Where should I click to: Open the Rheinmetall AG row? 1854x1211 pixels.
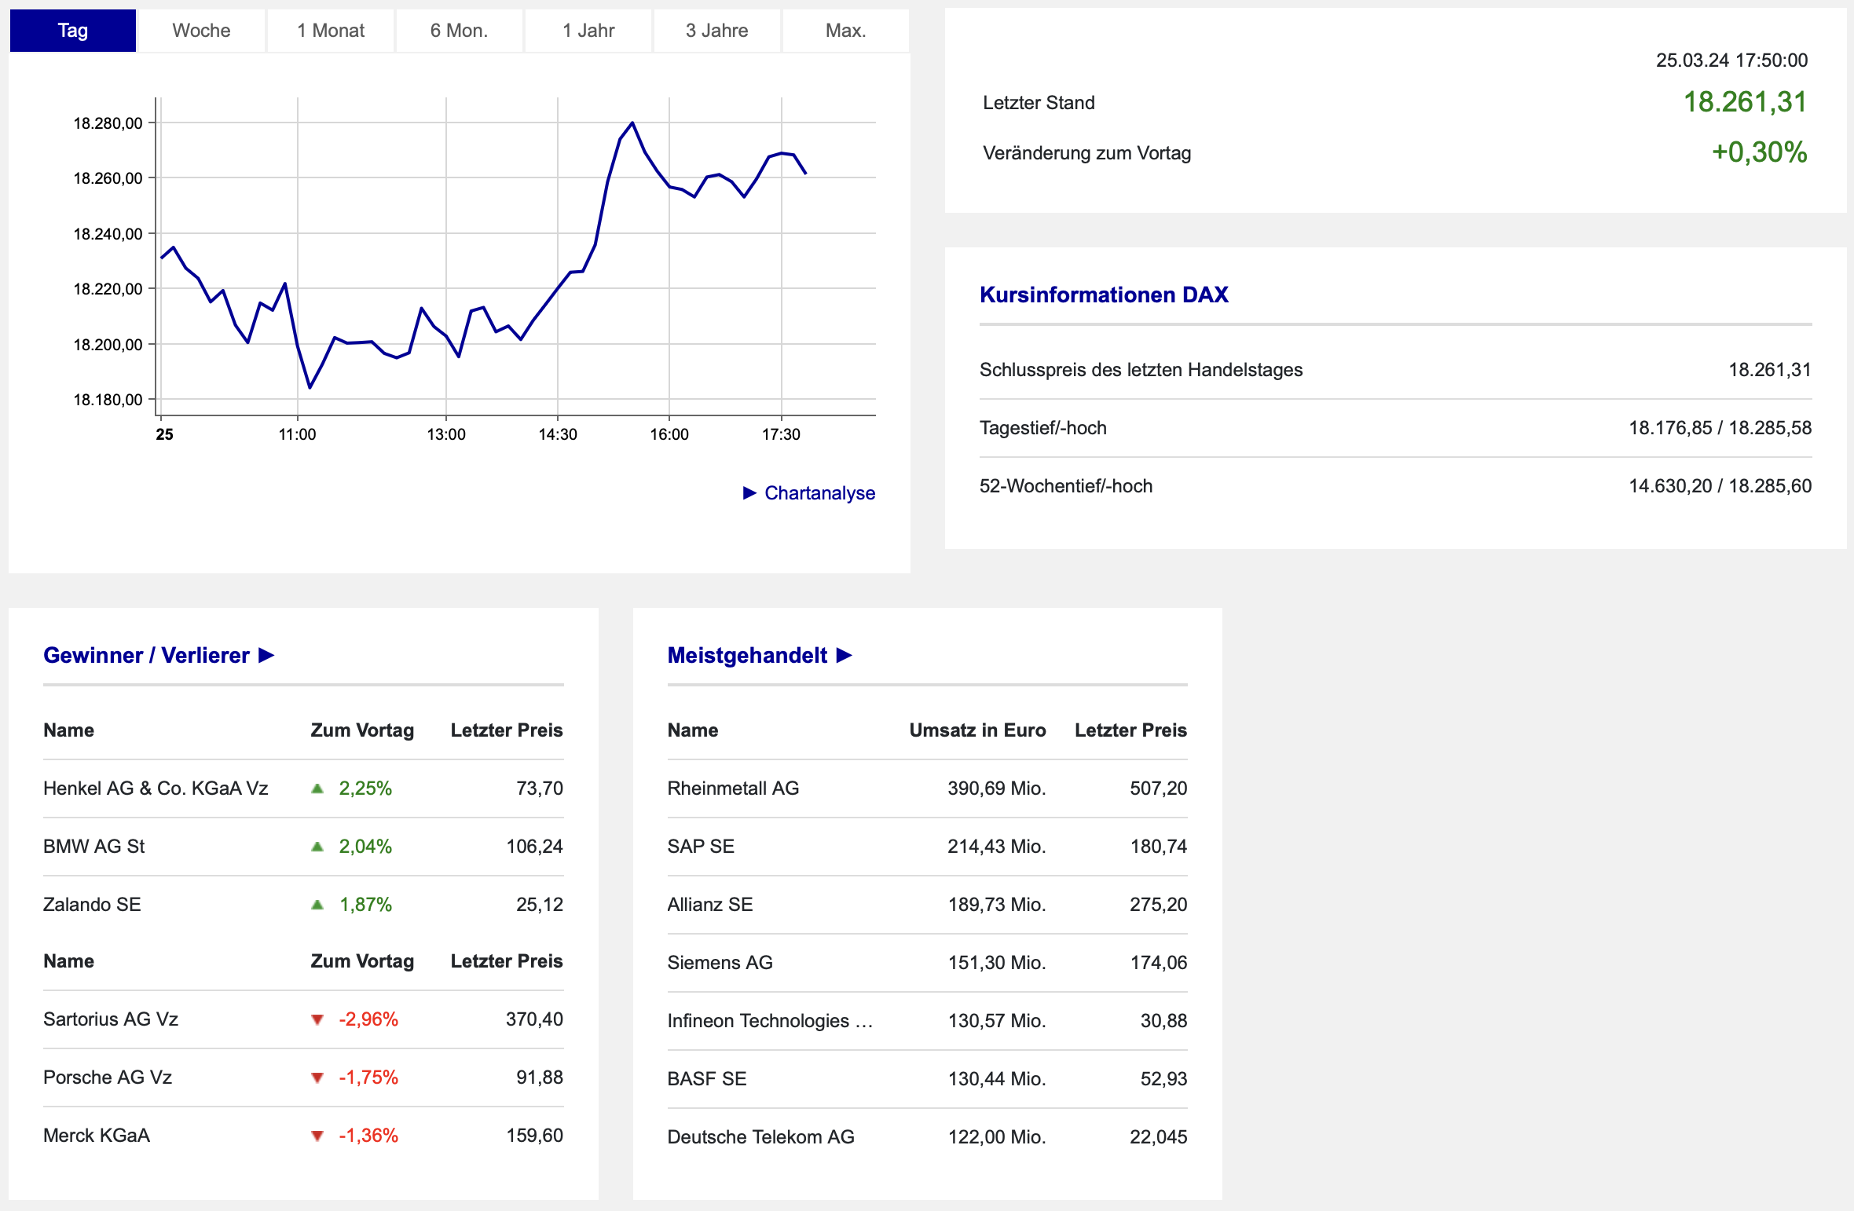[x=733, y=788]
